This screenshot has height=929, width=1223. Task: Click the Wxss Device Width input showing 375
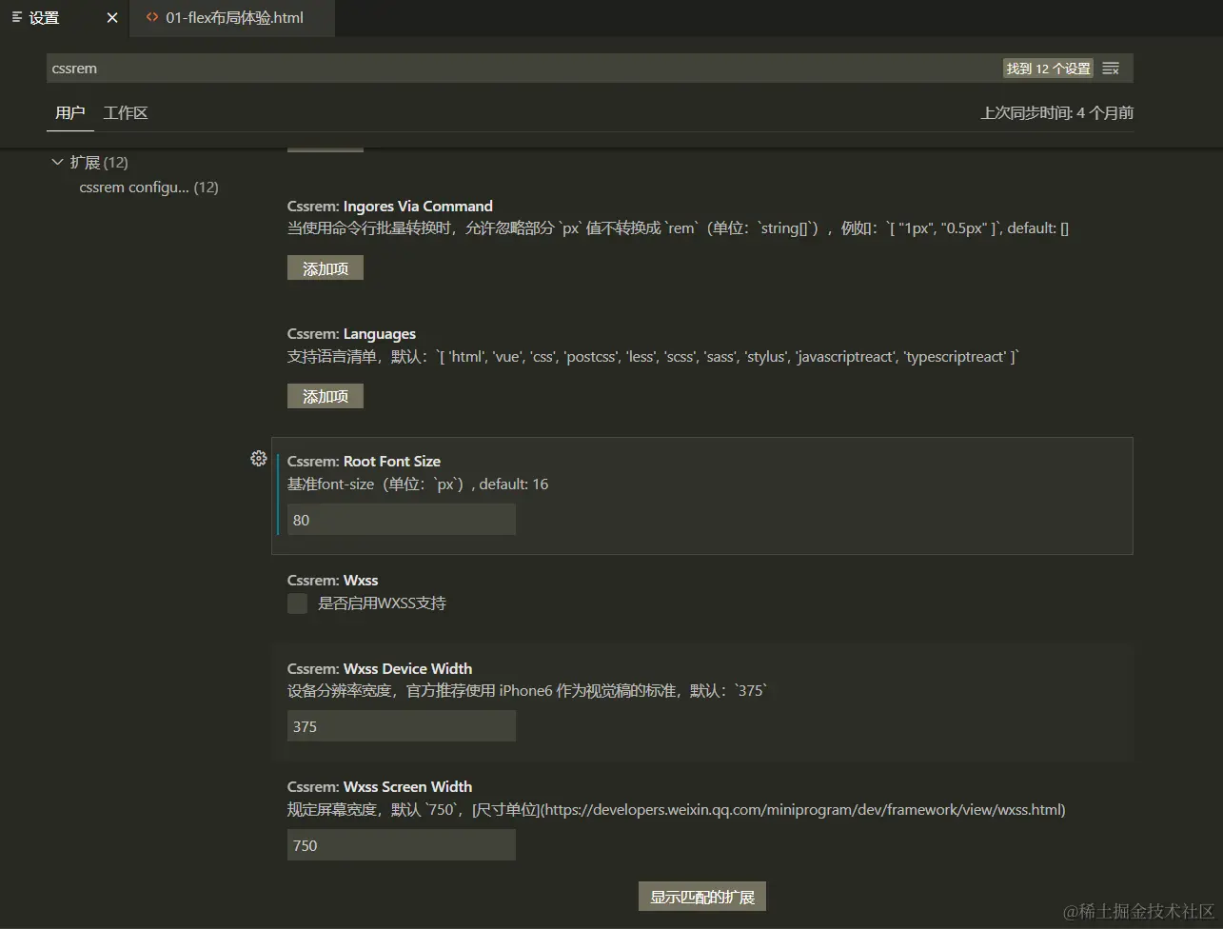pyautogui.click(x=401, y=725)
